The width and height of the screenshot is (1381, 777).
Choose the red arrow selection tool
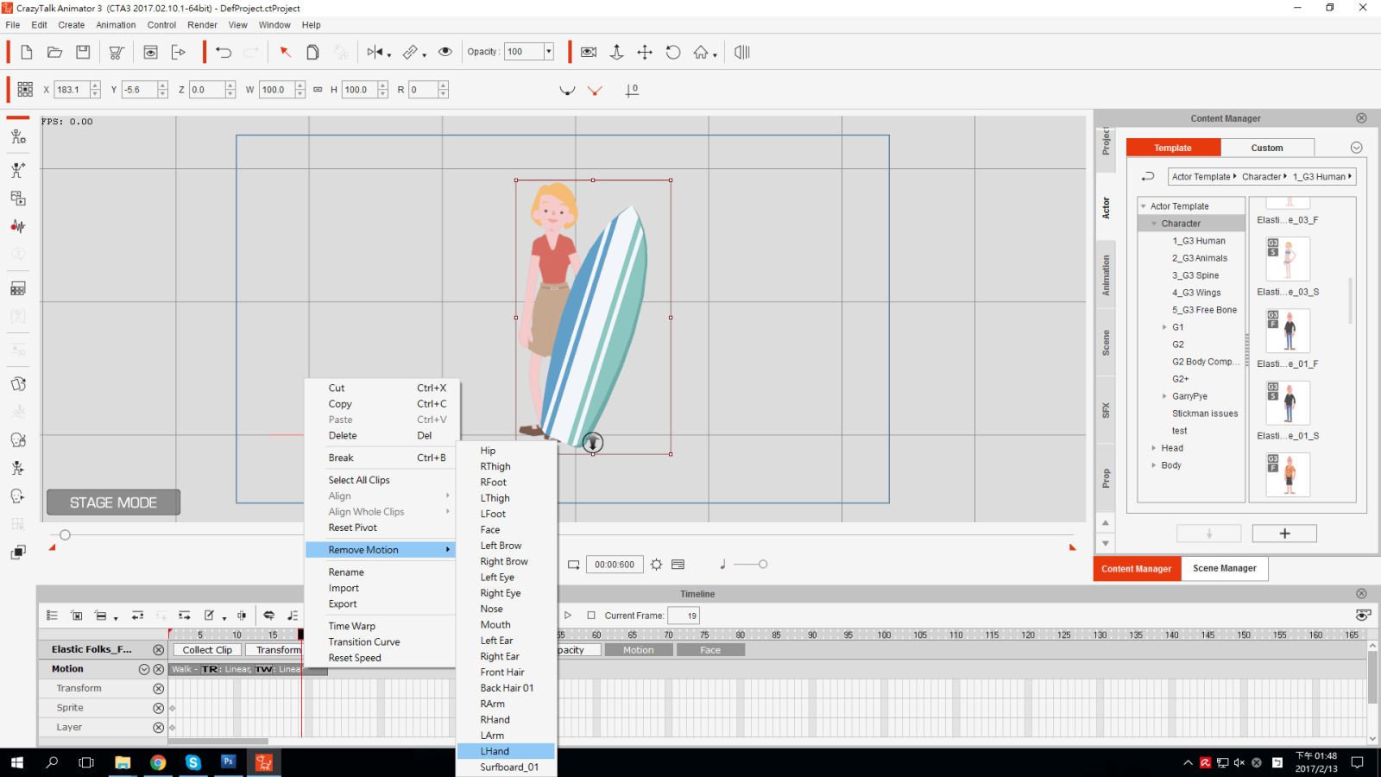285,53
